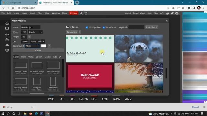Bookmark this page with star icon

pyautogui.click(x=183, y=8)
